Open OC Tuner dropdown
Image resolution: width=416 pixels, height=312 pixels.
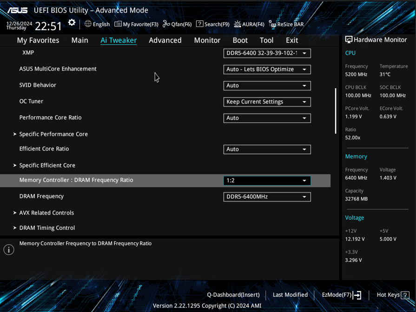point(267,102)
